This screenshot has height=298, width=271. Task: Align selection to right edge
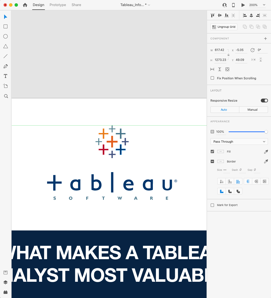[x=258, y=15]
